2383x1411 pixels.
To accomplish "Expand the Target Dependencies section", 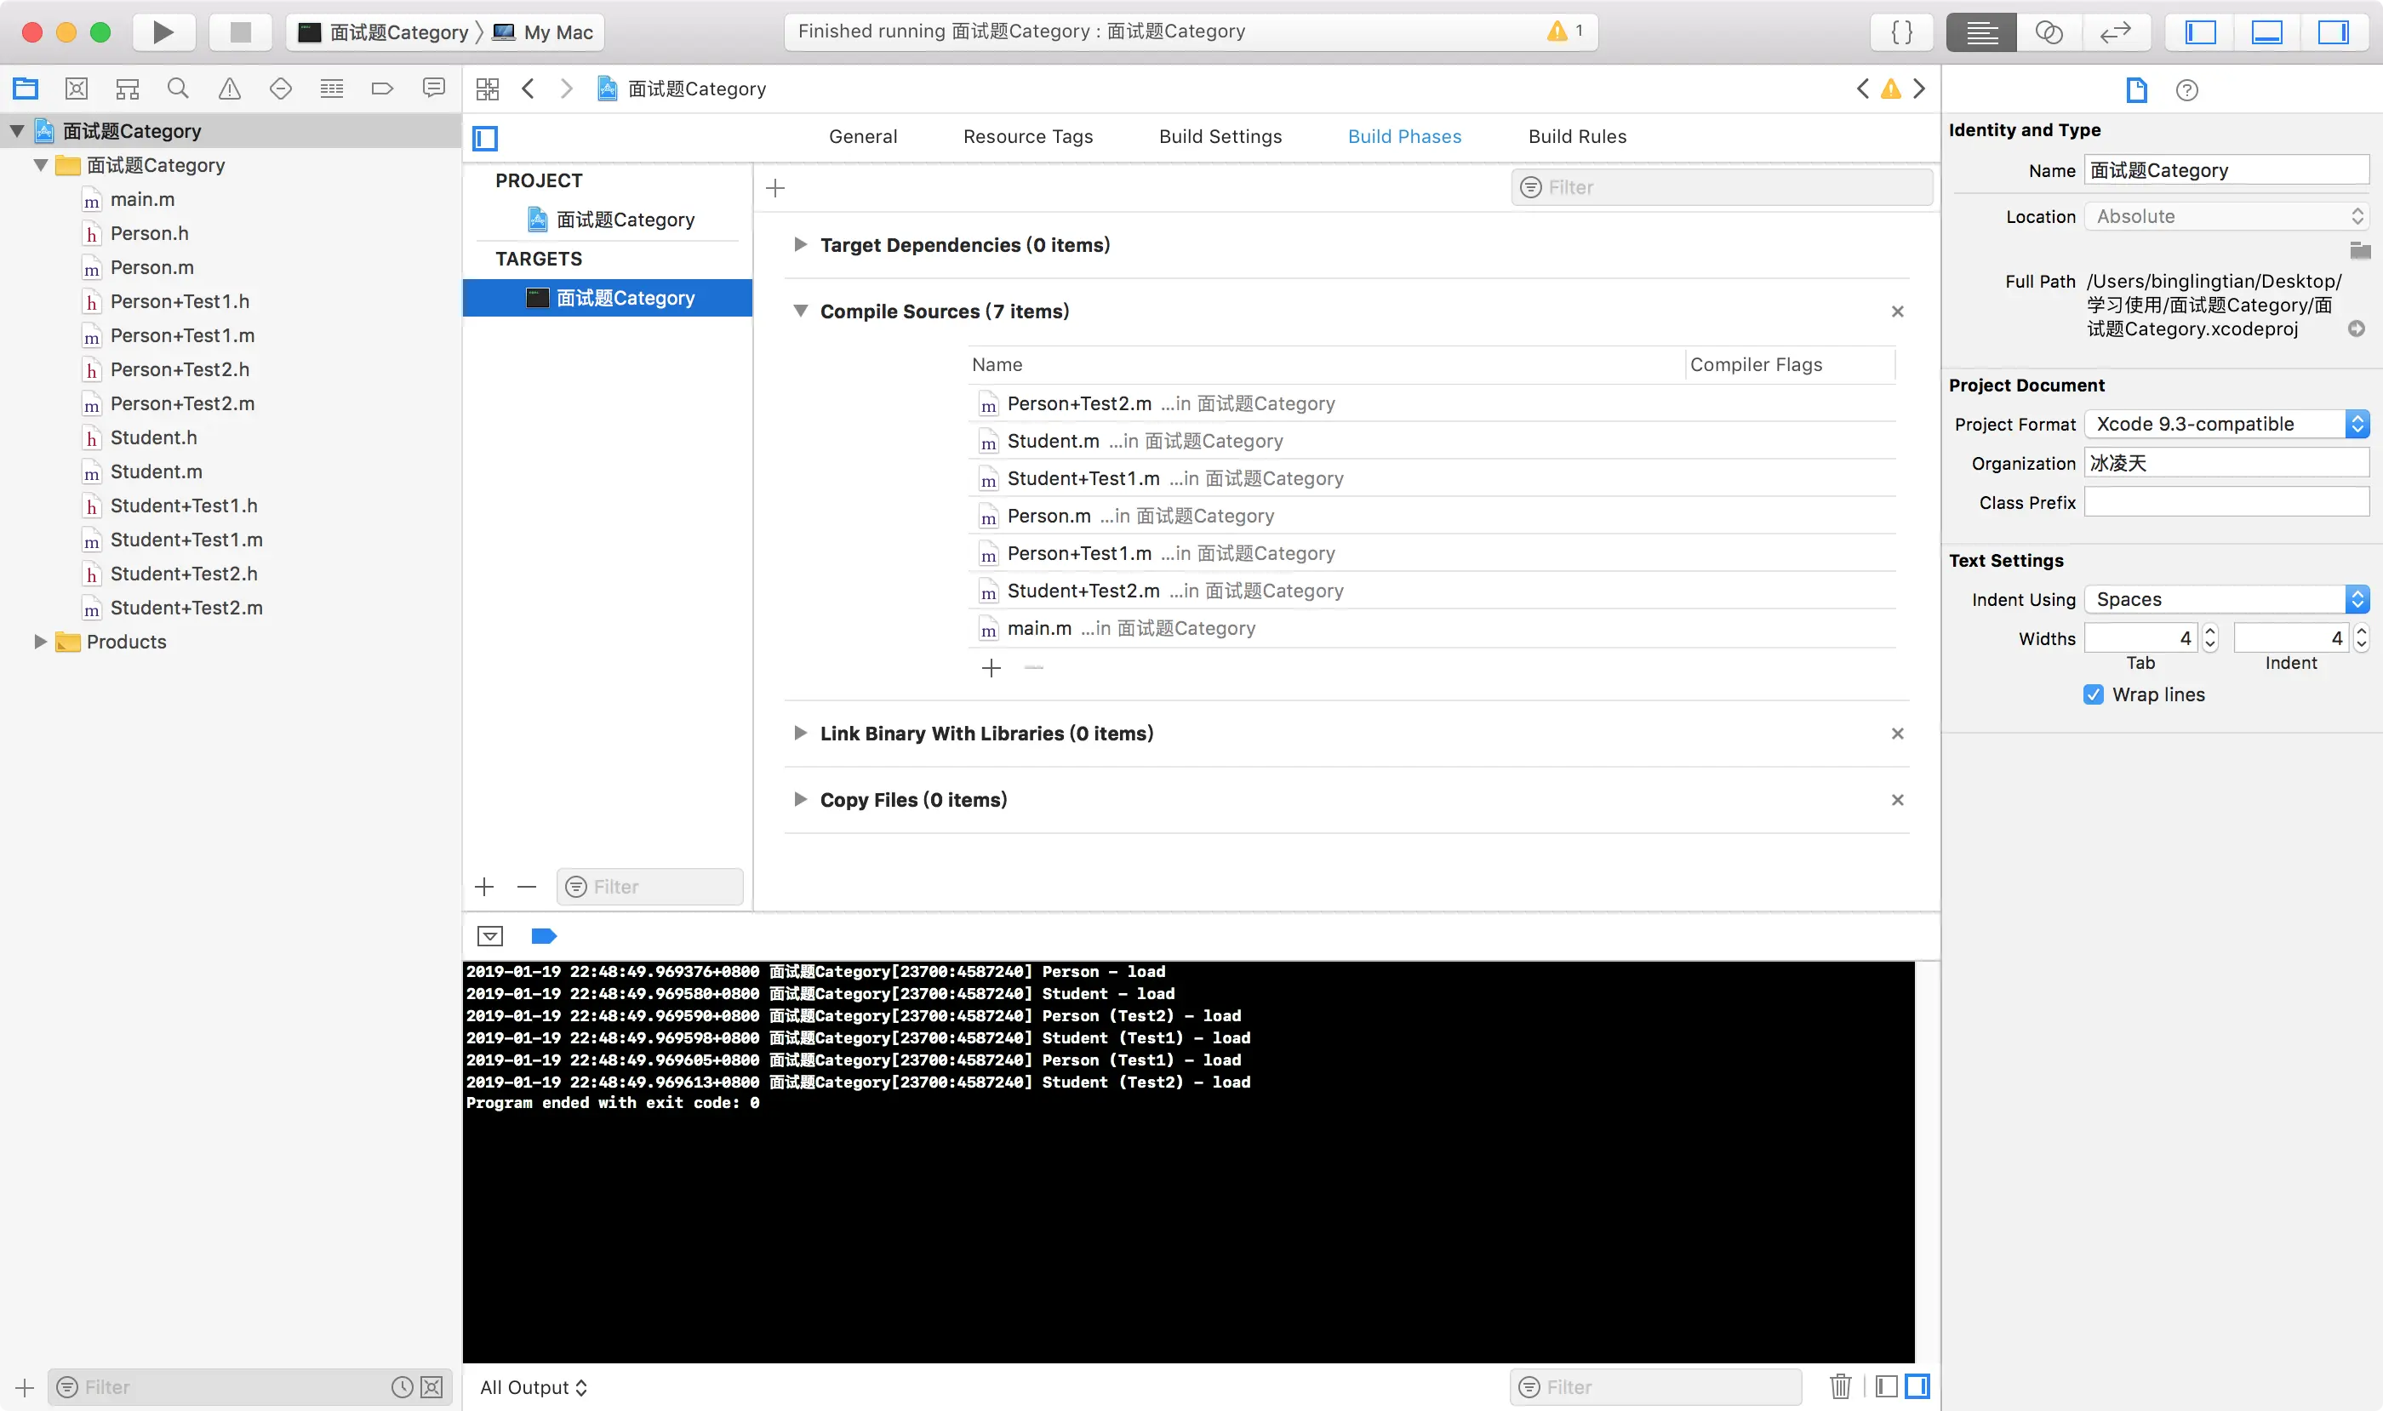I will click(800, 244).
